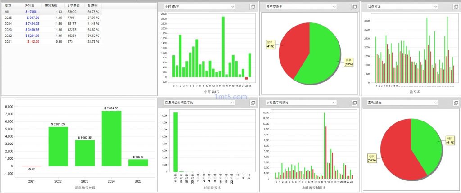The image size is (461, 193).
Task: Pop out the 小时 赢/亏 chart window
Action: 253,7
